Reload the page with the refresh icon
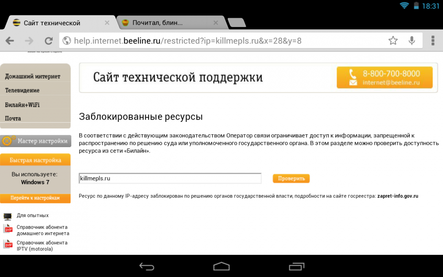443x277 pixels. (x=49, y=41)
